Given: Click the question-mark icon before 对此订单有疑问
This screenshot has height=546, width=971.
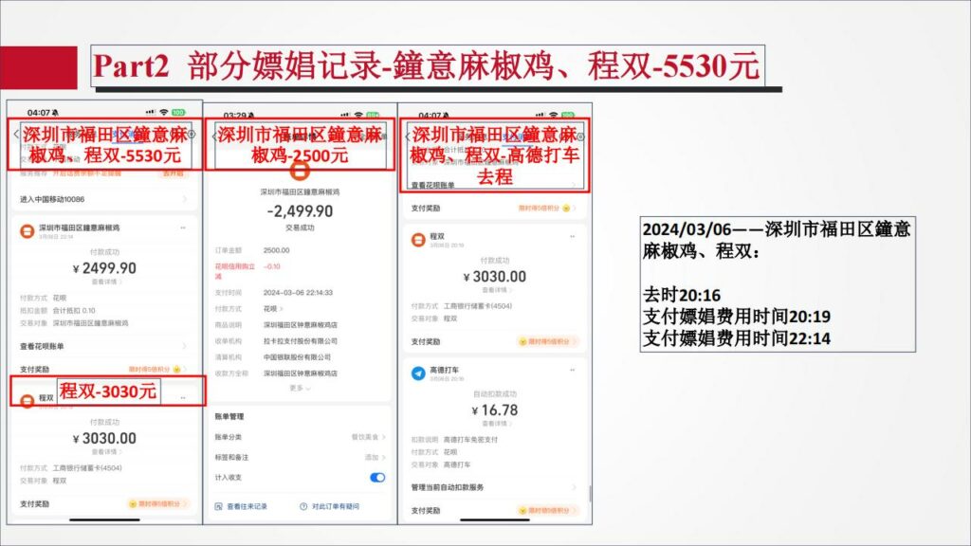Looking at the screenshot, I should tap(303, 506).
